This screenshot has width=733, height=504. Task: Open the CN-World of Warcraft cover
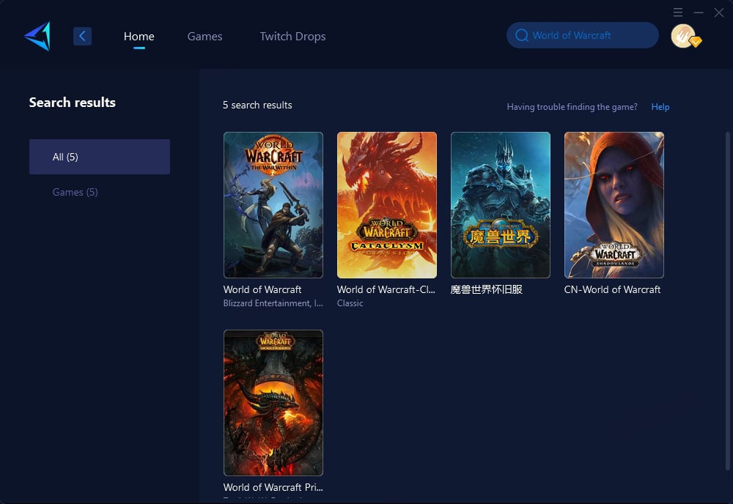614,205
